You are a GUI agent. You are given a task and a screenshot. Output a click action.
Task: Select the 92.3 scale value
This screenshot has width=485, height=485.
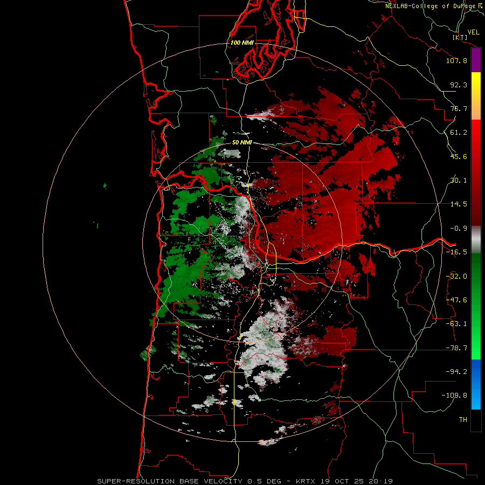(459, 85)
